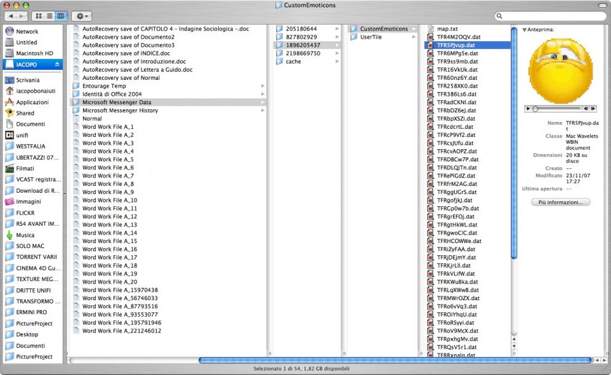Open Desktop folder in sidebar
The width and height of the screenshot is (611, 375).
click(x=27, y=334)
